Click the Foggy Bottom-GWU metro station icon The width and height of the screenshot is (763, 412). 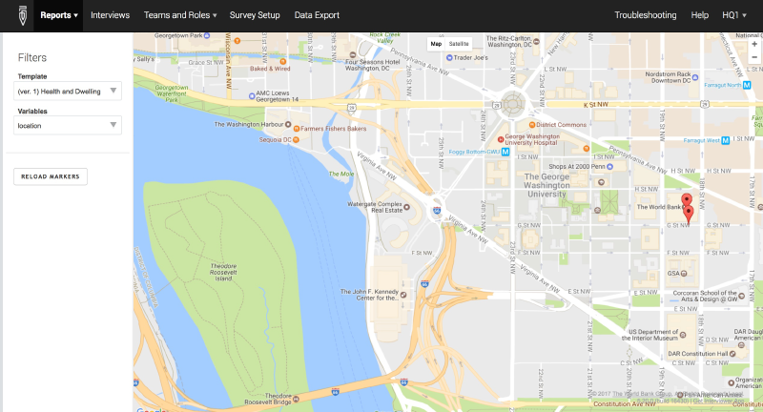pos(506,152)
